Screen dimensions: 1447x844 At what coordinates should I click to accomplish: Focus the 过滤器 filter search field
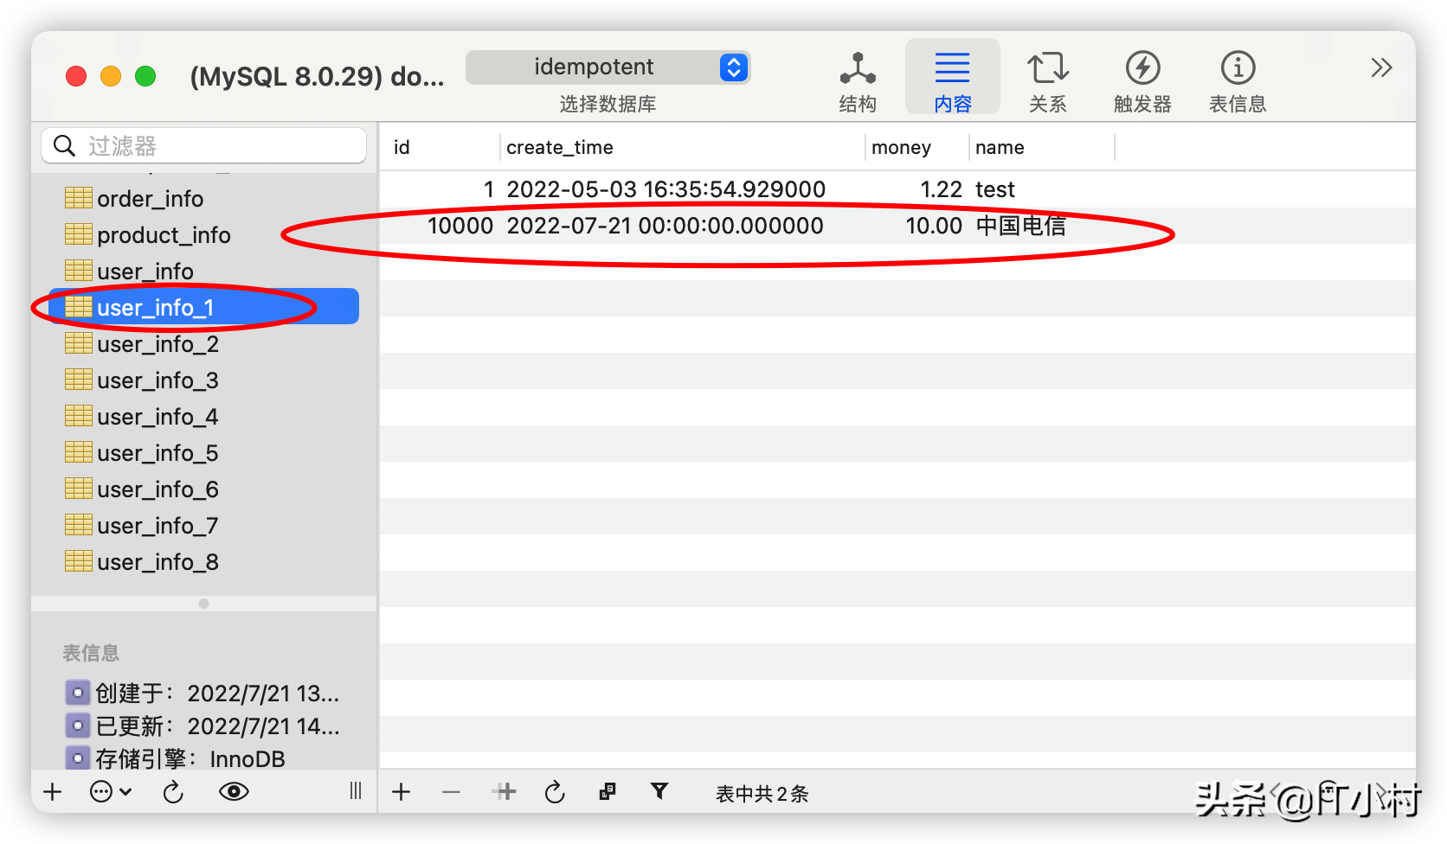click(x=204, y=145)
